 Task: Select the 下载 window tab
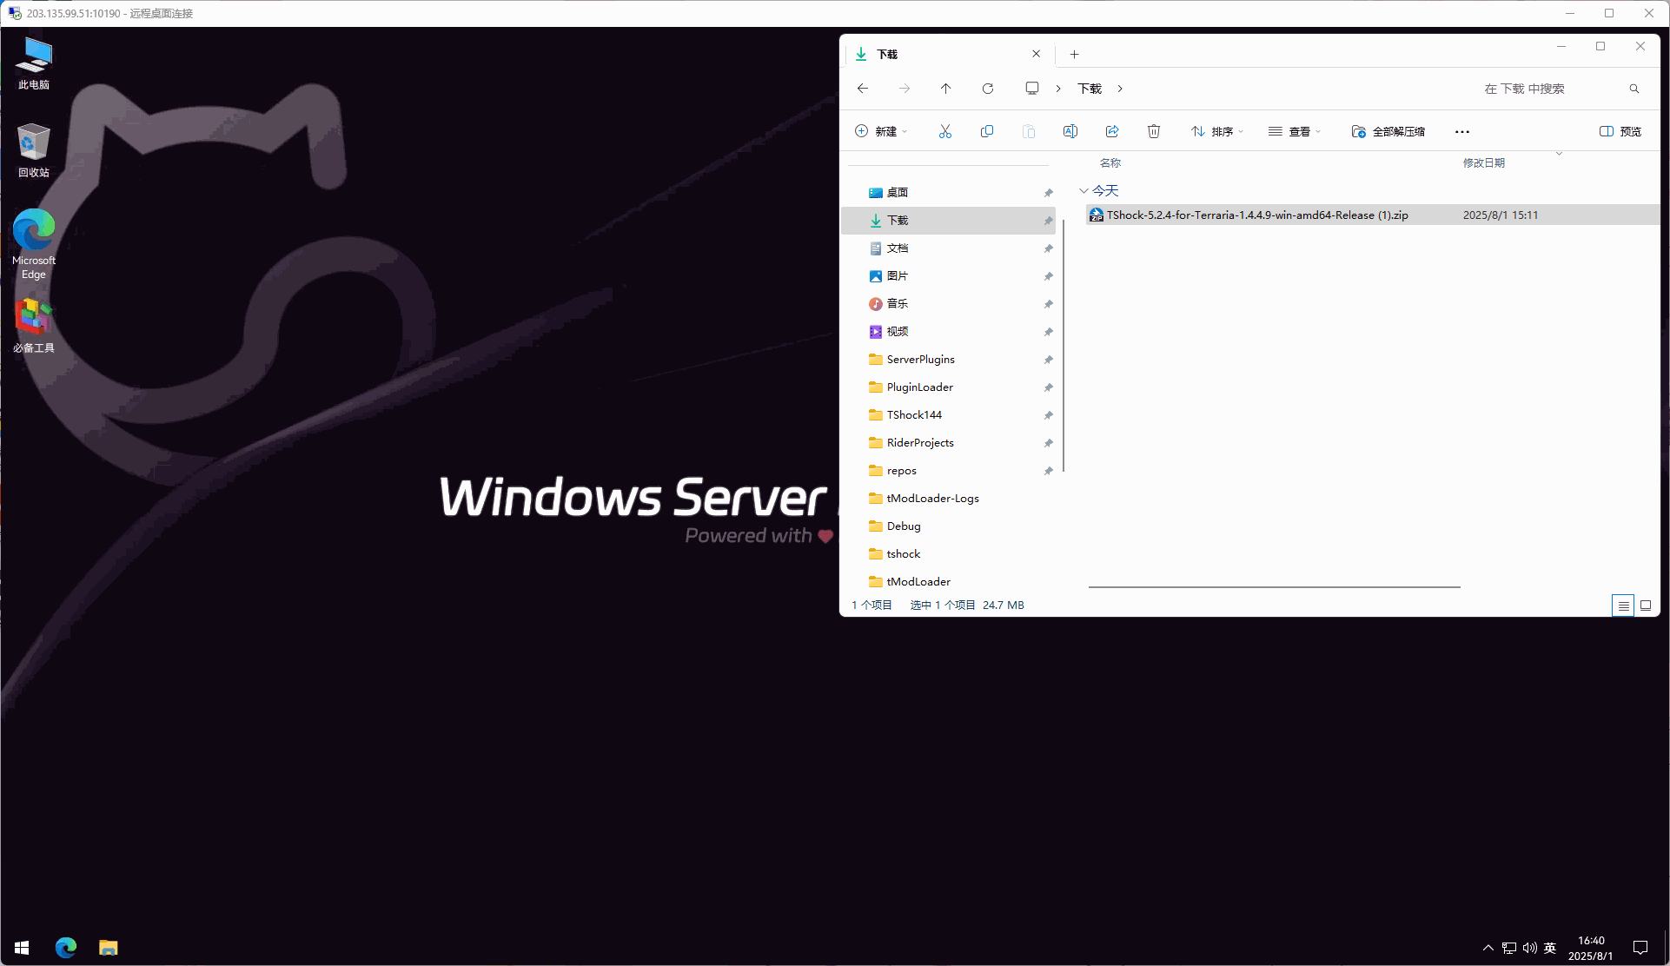949,54
